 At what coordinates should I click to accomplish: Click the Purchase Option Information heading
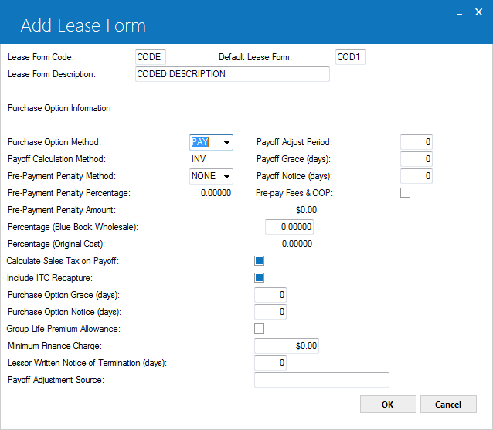59,108
